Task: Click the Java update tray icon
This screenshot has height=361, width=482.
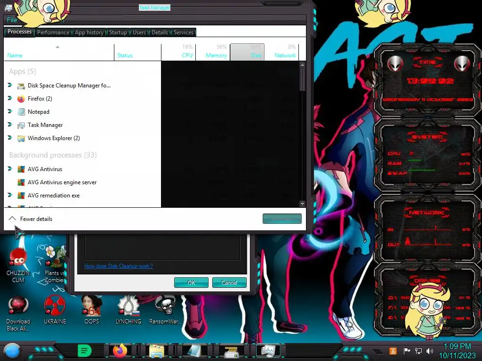Action: click(393, 351)
